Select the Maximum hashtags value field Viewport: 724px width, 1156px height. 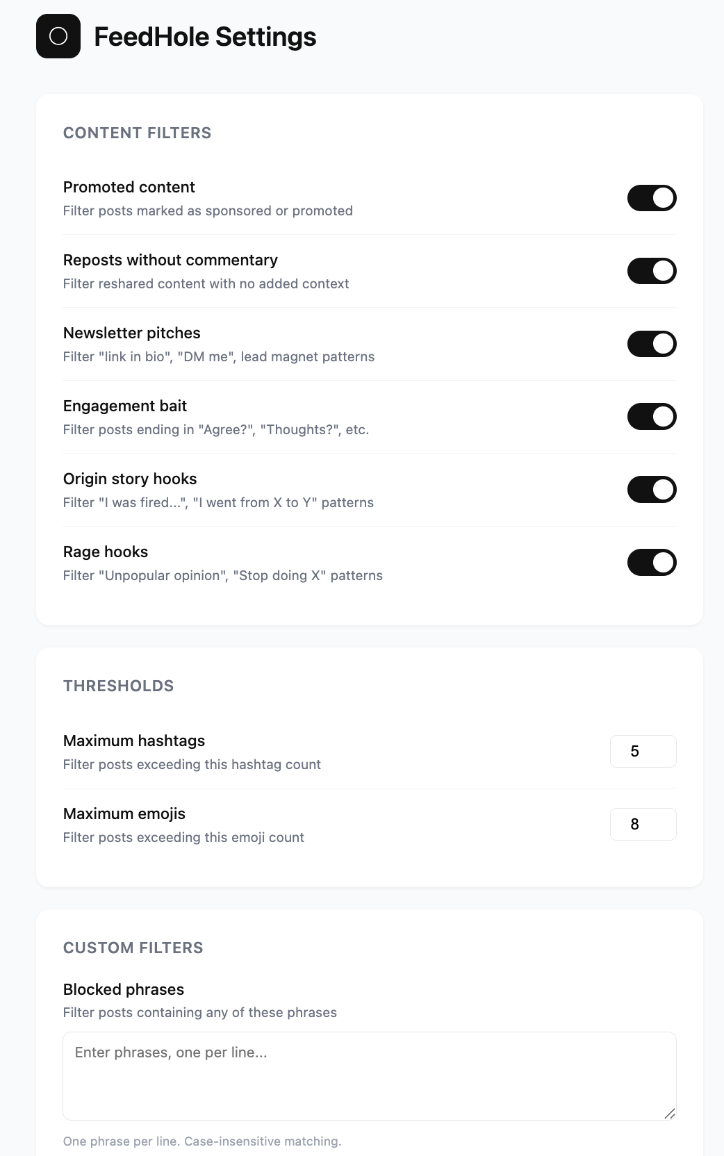coord(643,751)
